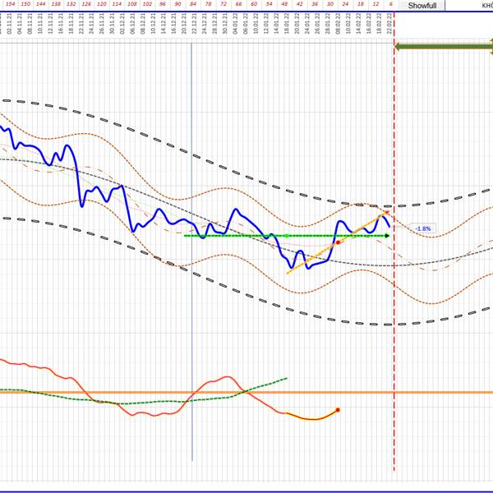This screenshot has height=493, width=493.
Task: Click the green double-headed arrow at top right
Action: pyautogui.click(x=444, y=47)
